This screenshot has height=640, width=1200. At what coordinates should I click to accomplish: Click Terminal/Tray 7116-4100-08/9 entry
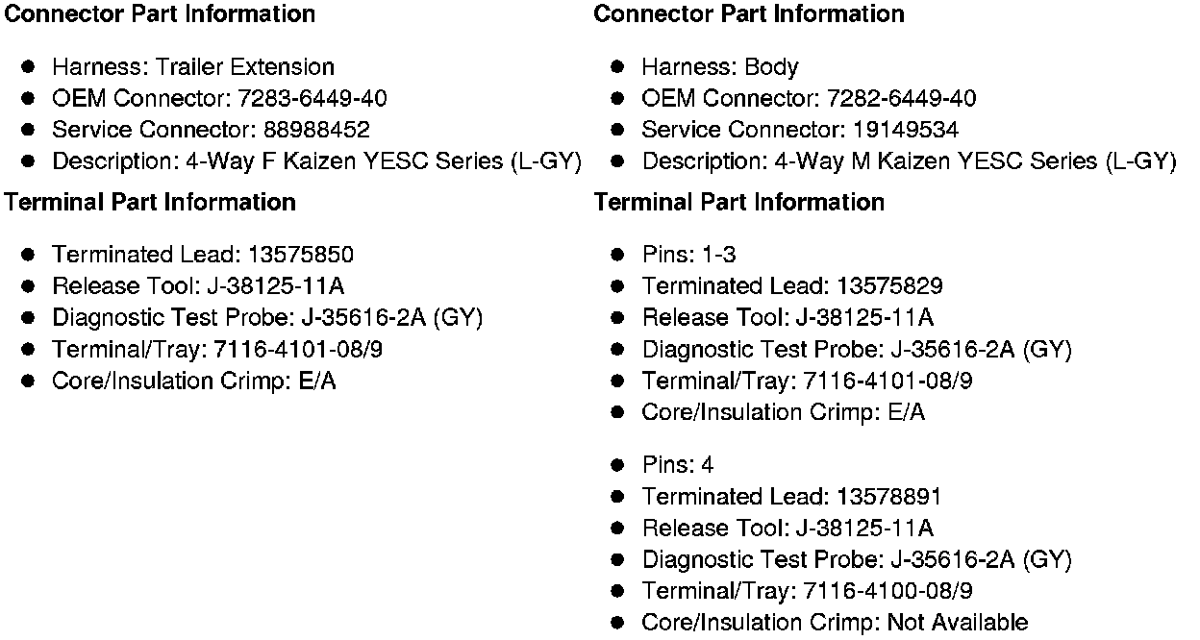click(807, 591)
